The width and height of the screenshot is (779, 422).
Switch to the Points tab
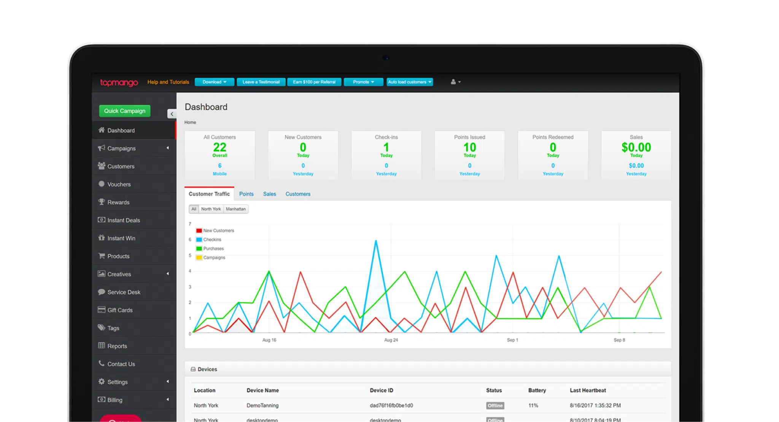[246, 194]
